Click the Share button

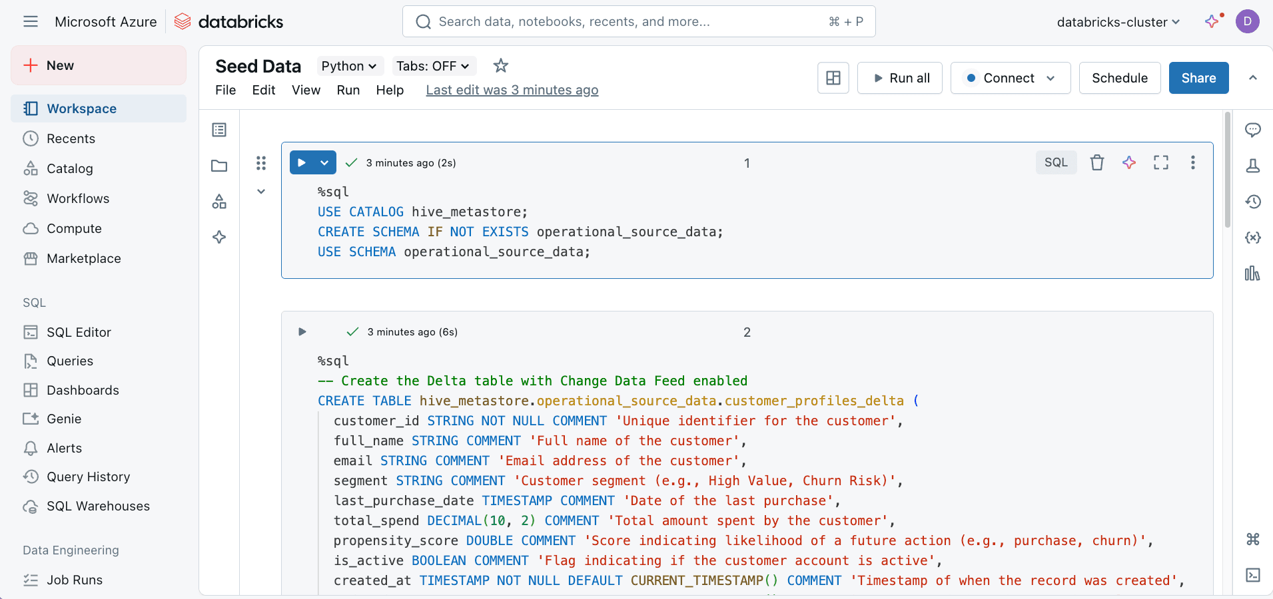click(x=1198, y=78)
